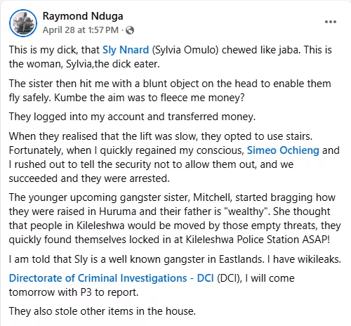The width and height of the screenshot is (351, 326).
Task: Open the Simeo Ochieng profile link
Action: 283,150
